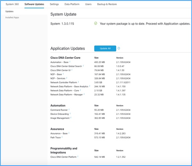Go to the Settings tab
192x166 pixels.
click(54, 4)
